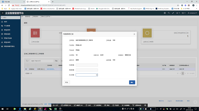Open File Explorer from the taskbar
199x111 pixels.
pos(25,109)
